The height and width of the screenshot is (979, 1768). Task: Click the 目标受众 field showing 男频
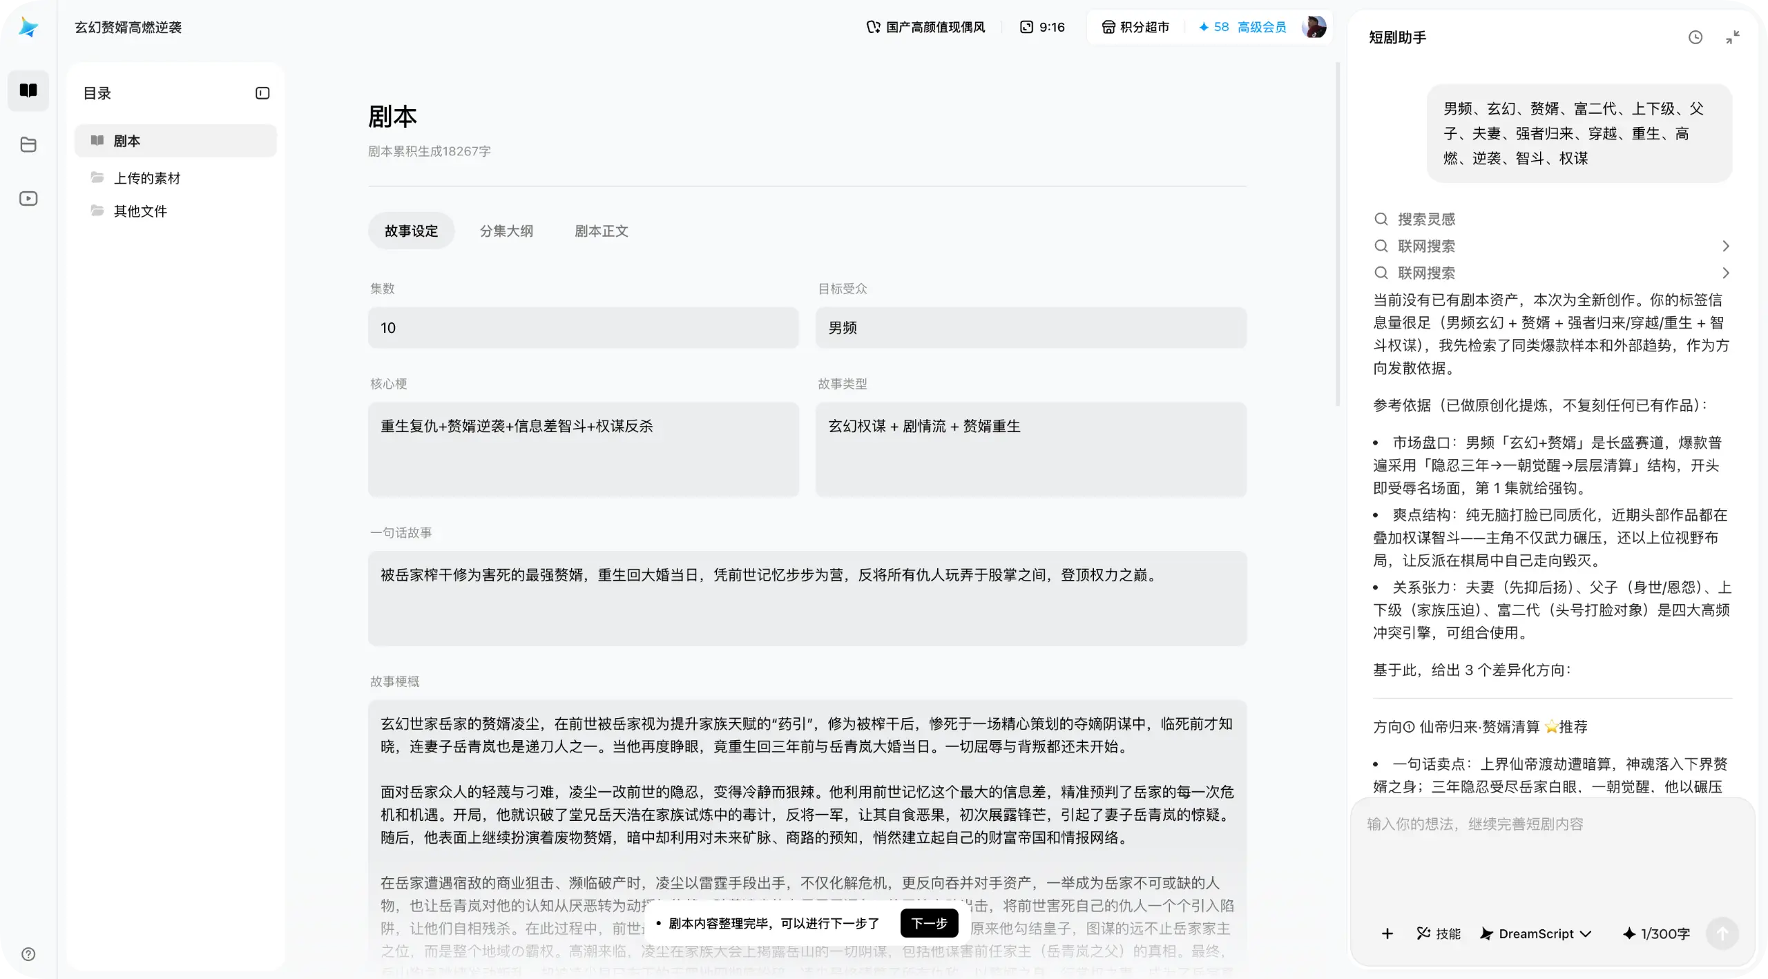pyautogui.click(x=1031, y=328)
